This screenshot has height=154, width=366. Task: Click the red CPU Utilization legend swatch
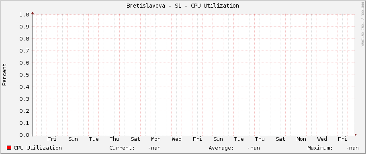click(x=9, y=148)
